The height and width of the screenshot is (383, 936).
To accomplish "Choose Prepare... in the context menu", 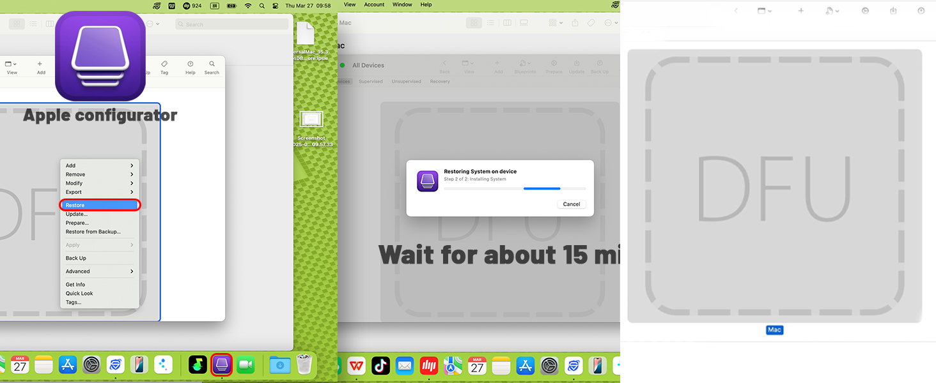I will (100, 223).
